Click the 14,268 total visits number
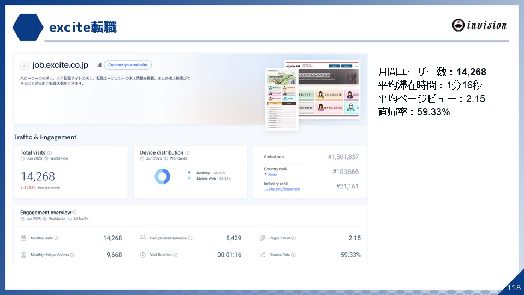This screenshot has width=524, height=295. point(38,176)
